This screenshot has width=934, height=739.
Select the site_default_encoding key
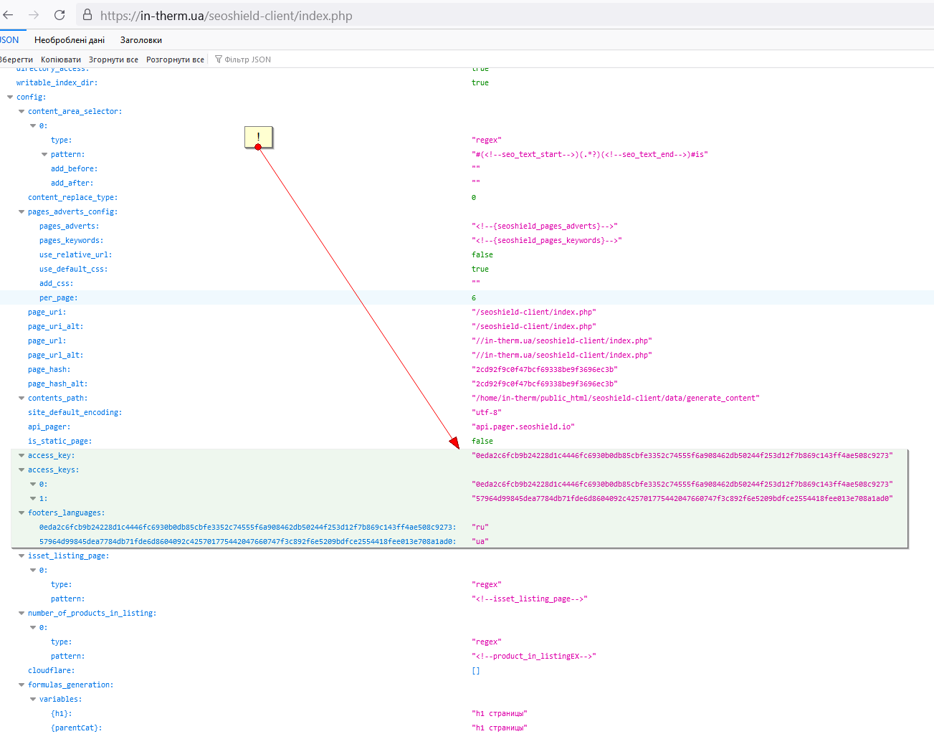75,413
